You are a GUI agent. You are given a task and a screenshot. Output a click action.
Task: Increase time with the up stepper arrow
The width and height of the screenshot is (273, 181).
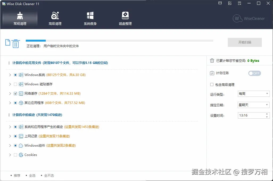tap(267, 114)
